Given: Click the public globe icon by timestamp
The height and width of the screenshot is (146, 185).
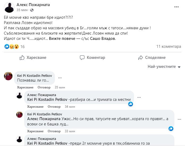Looking at the screenshot, I should [x=32, y=10].
